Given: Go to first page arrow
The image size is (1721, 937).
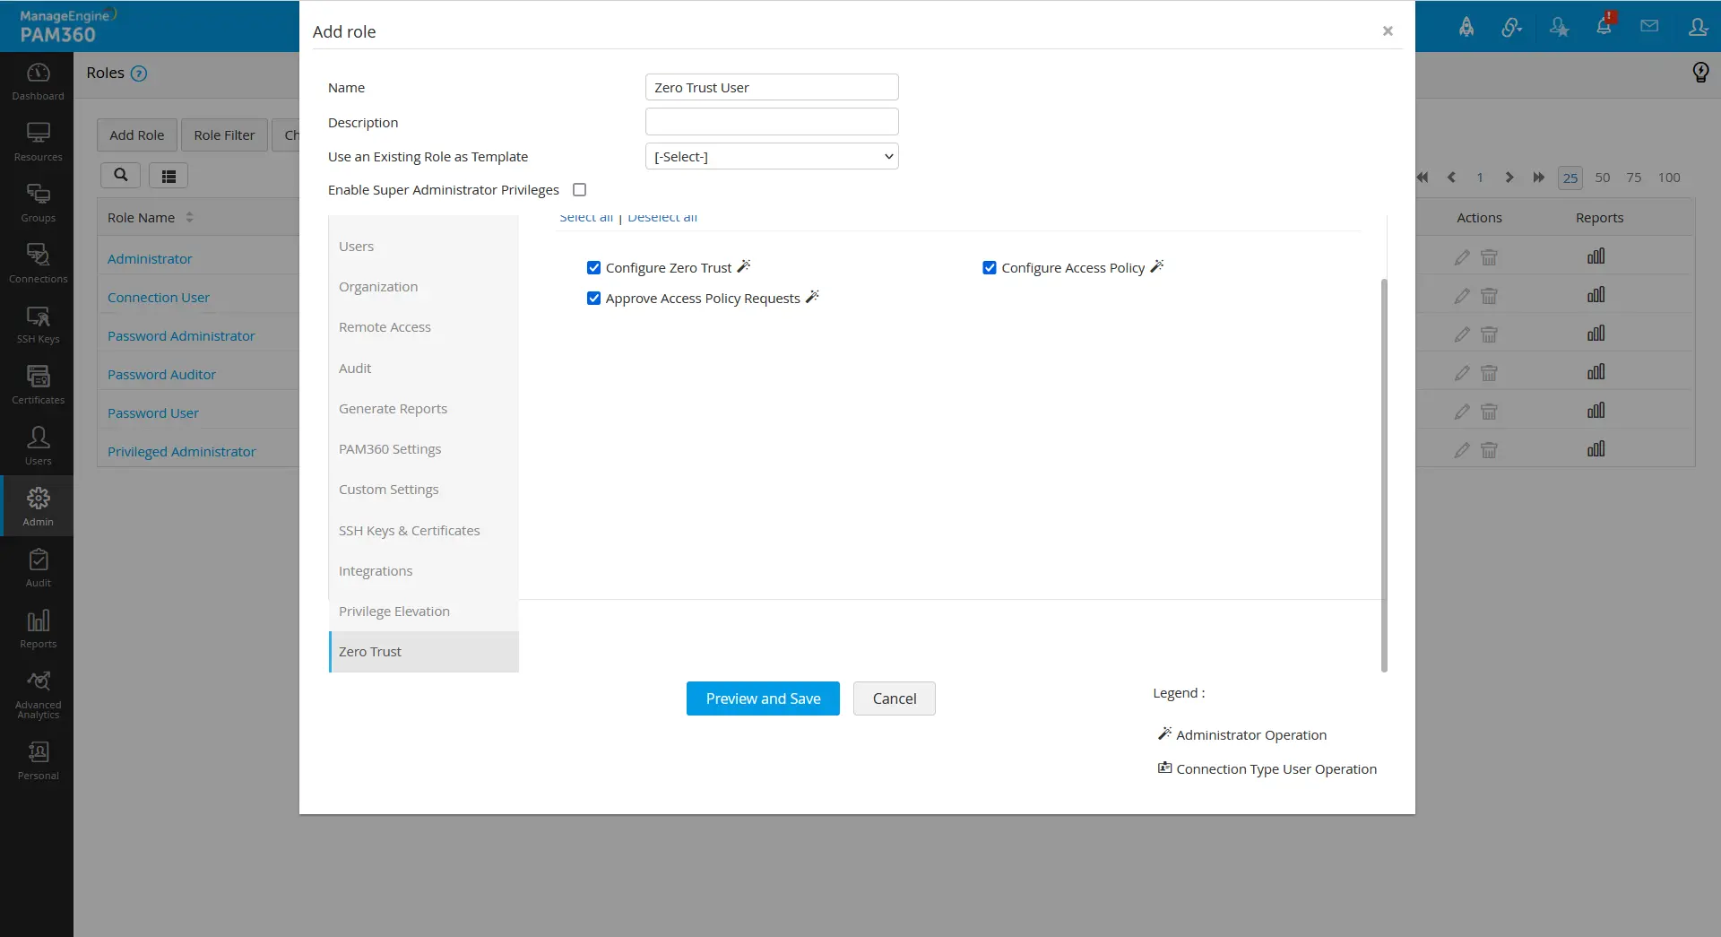Looking at the screenshot, I should 1423,178.
